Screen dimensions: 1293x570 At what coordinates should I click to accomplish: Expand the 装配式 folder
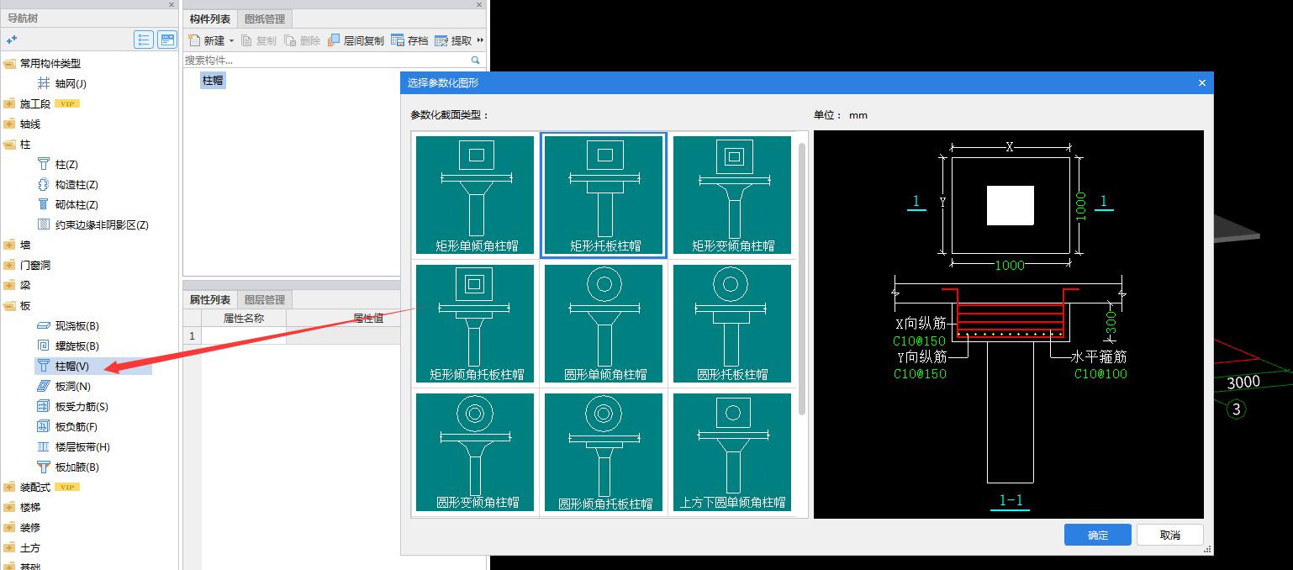[x=9, y=487]
